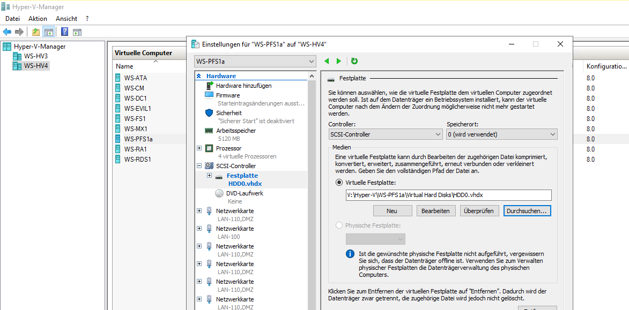629x310 pixels.
Task: Select virtual machine WS-CM
Action: (134, 88)
